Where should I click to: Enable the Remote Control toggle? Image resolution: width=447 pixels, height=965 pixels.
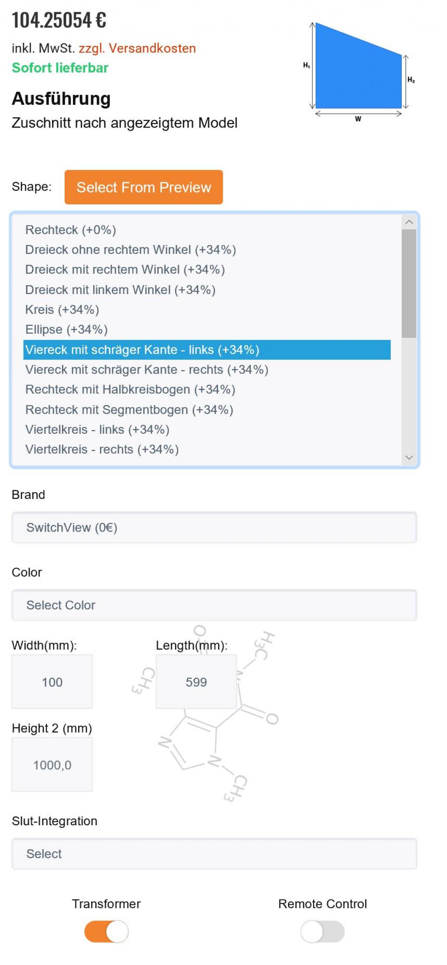pos(322,931)
